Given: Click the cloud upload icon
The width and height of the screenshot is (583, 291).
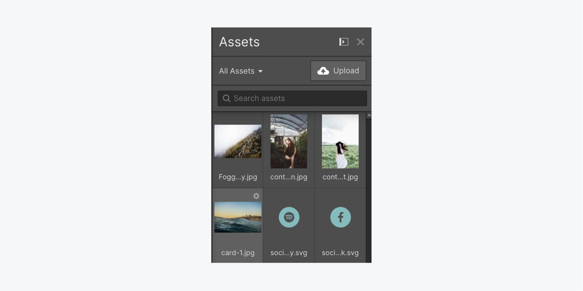Looking at the screenshot, I should (323, 71).
